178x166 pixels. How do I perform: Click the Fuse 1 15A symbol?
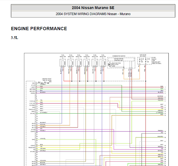point(146,60)
